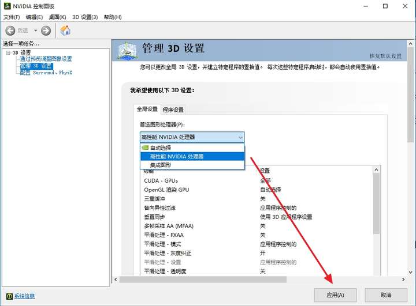Screen dimensions: 416x306
Task: Open the 3D 设置(3) menu
Action: click(85, 17)
